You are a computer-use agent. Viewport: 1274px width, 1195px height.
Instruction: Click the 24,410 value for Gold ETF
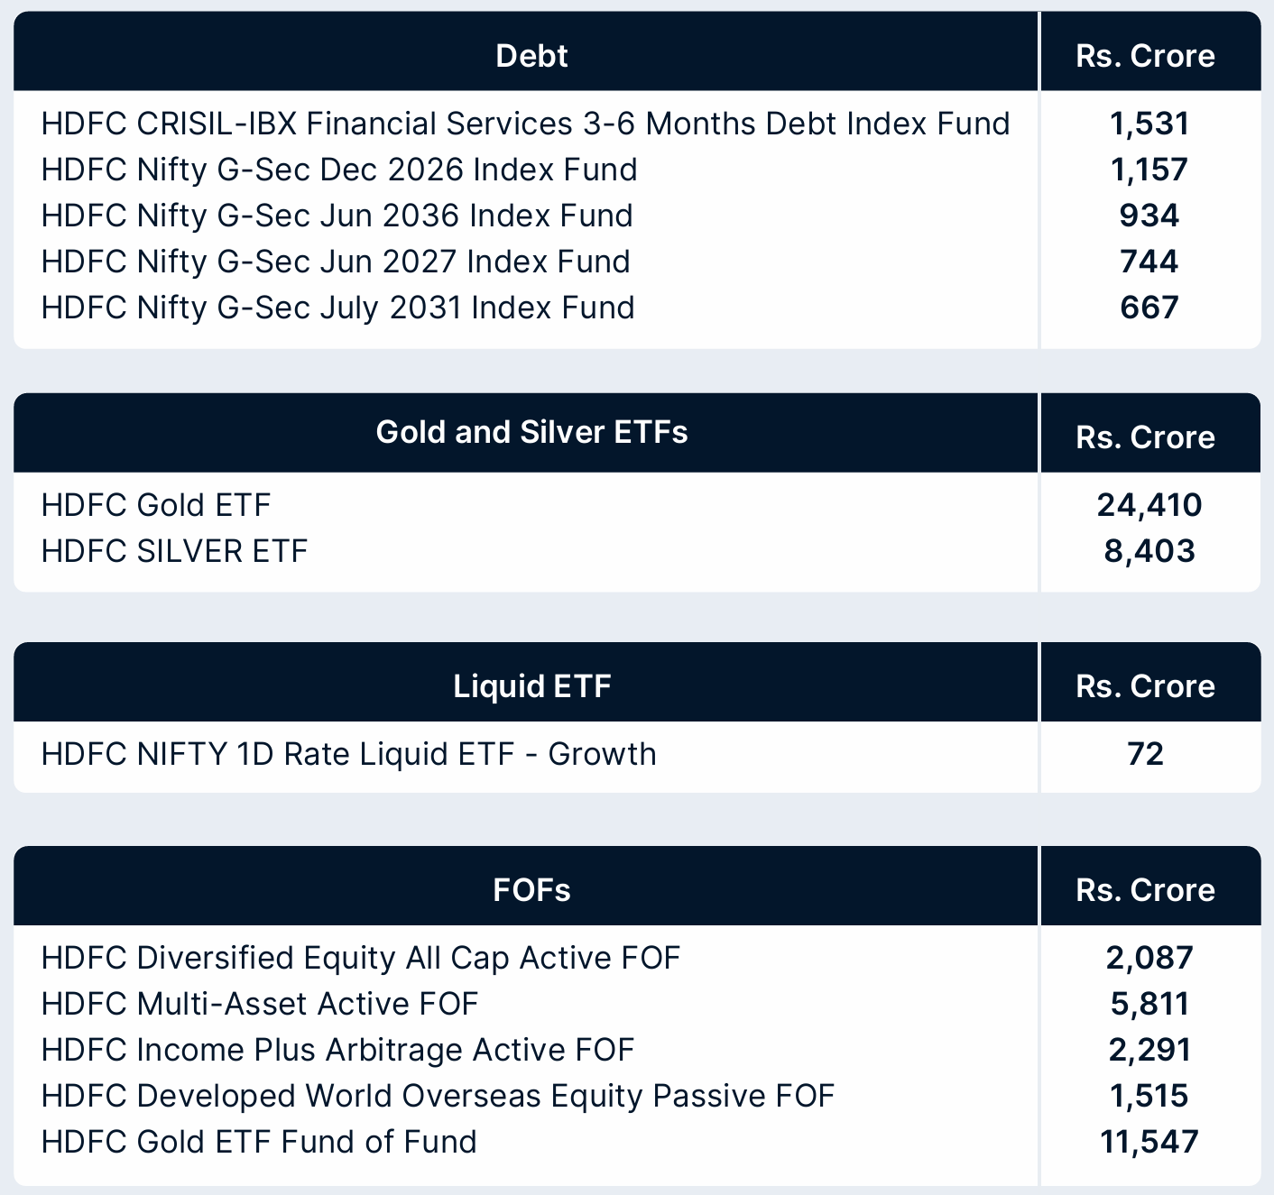(x=1149, y=505)
